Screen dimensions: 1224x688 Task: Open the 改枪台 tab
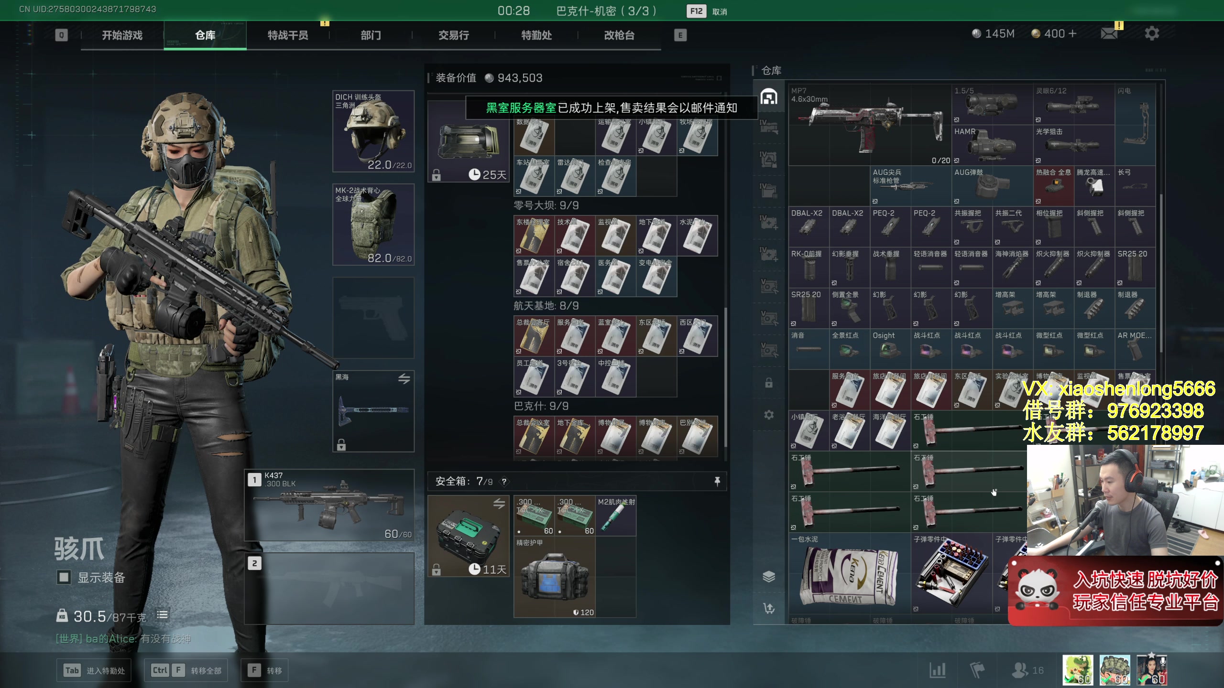tap(619, 35)
